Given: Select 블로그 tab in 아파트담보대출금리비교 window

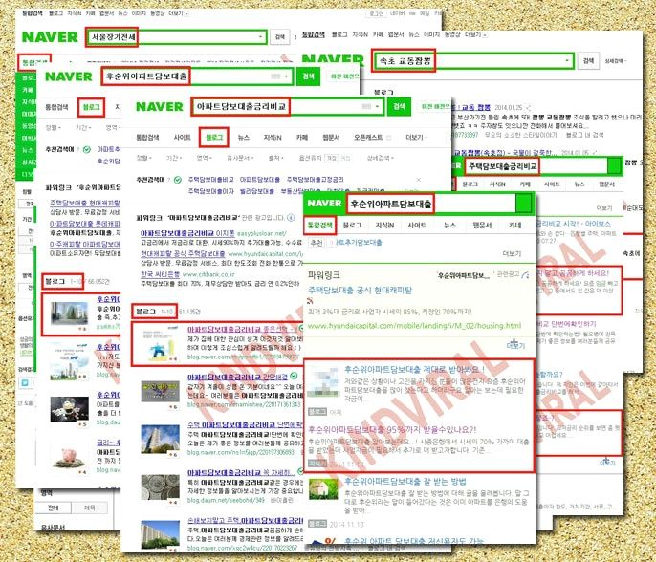Looking at the screenshot, I should click(214, 138).
